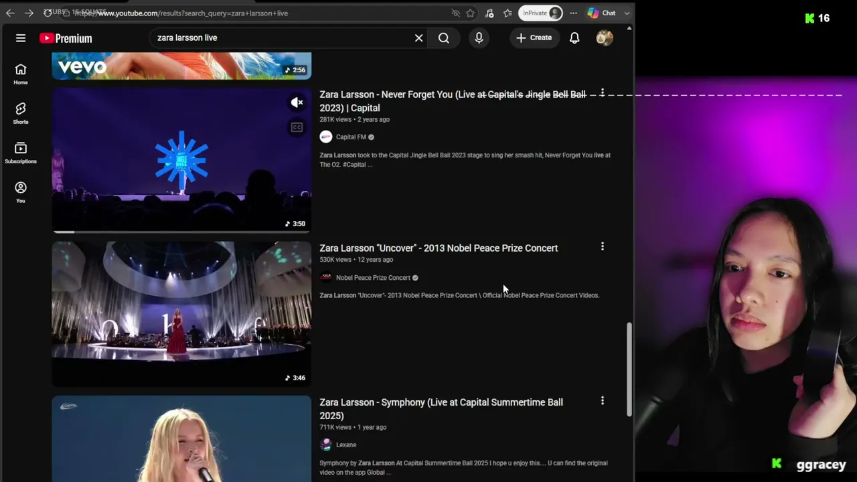
Task: Click the scrollbar up arrow
Action: tap(629, 29)
